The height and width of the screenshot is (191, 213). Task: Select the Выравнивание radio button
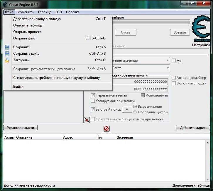[135, 107]
